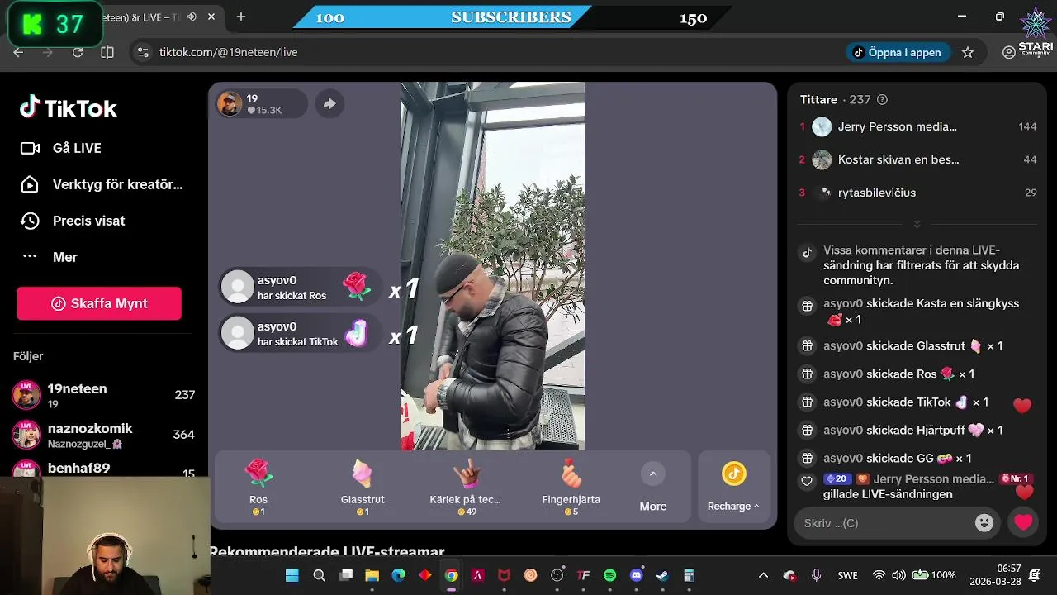Open Gå LIVE from the sidebar
Screen dimensions: 1057x595
click(61, 148)
